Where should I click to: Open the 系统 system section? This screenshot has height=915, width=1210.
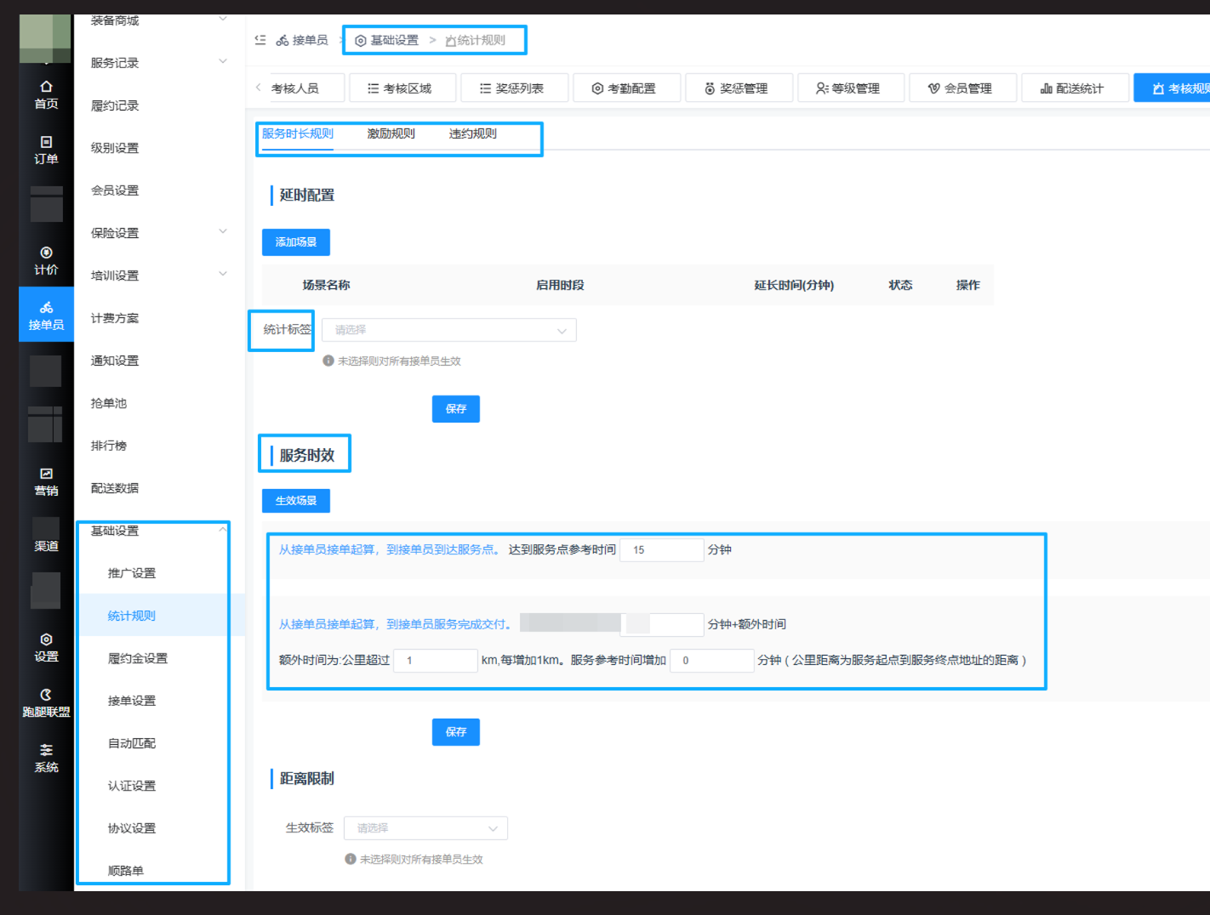[46, 758]
